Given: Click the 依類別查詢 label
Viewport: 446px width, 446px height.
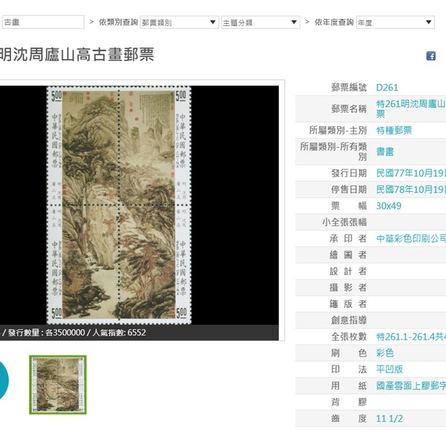Looking at the screenshot, I should click(118, 22).
